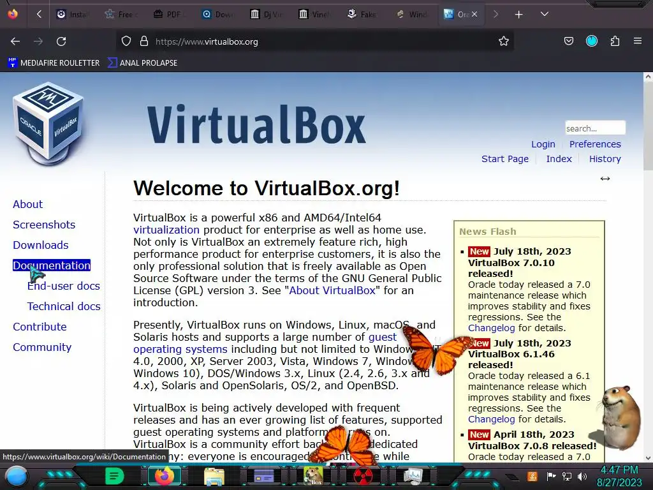Click the Firefox logo menu icon
Image resolution: width=653 pixels, height=490 pixels.
pyautogui.click(x=13, y=14)
